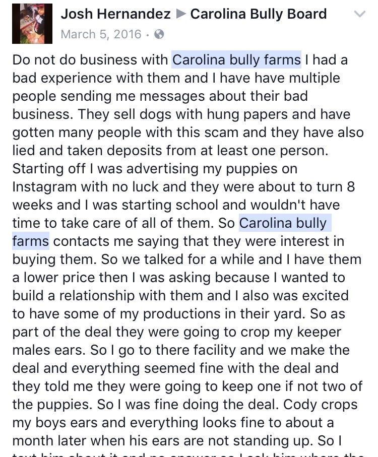Tap the word 'Instagram' in the post
This screenshot has height=457, width=378.
[x=44, y=187]
